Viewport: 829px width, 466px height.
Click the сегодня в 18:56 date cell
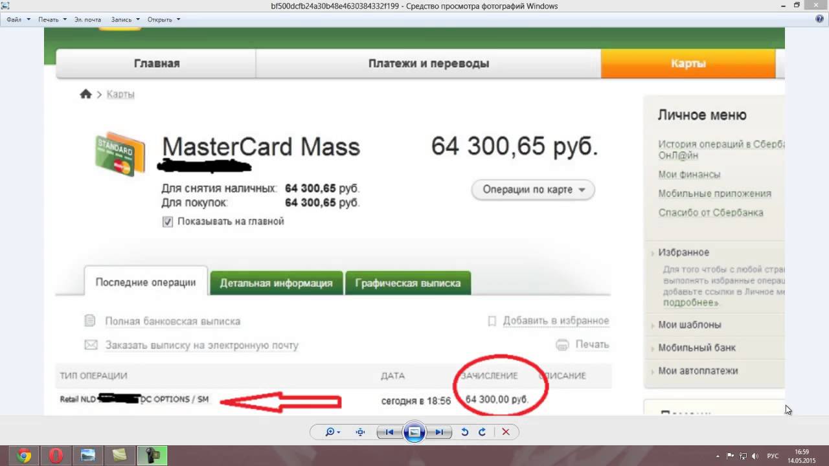point(416,401)
